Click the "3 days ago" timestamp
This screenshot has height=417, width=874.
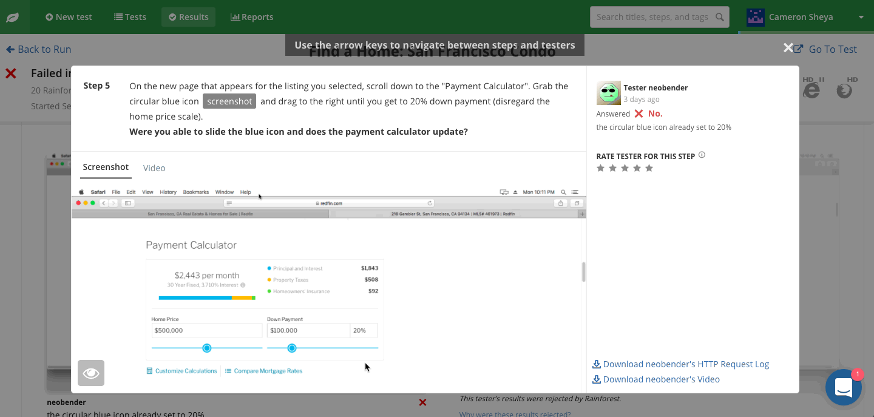[642, 99]
